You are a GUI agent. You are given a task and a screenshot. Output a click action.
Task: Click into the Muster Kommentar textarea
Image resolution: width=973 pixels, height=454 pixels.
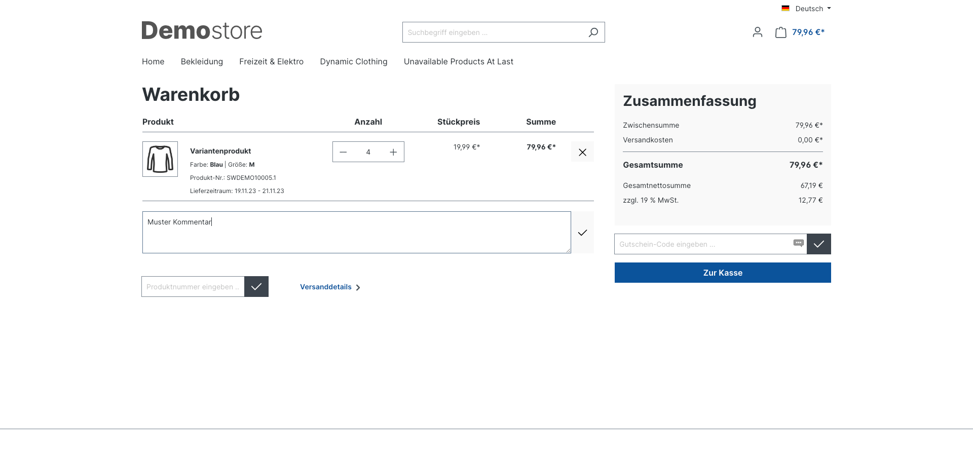tap(357, 233)
